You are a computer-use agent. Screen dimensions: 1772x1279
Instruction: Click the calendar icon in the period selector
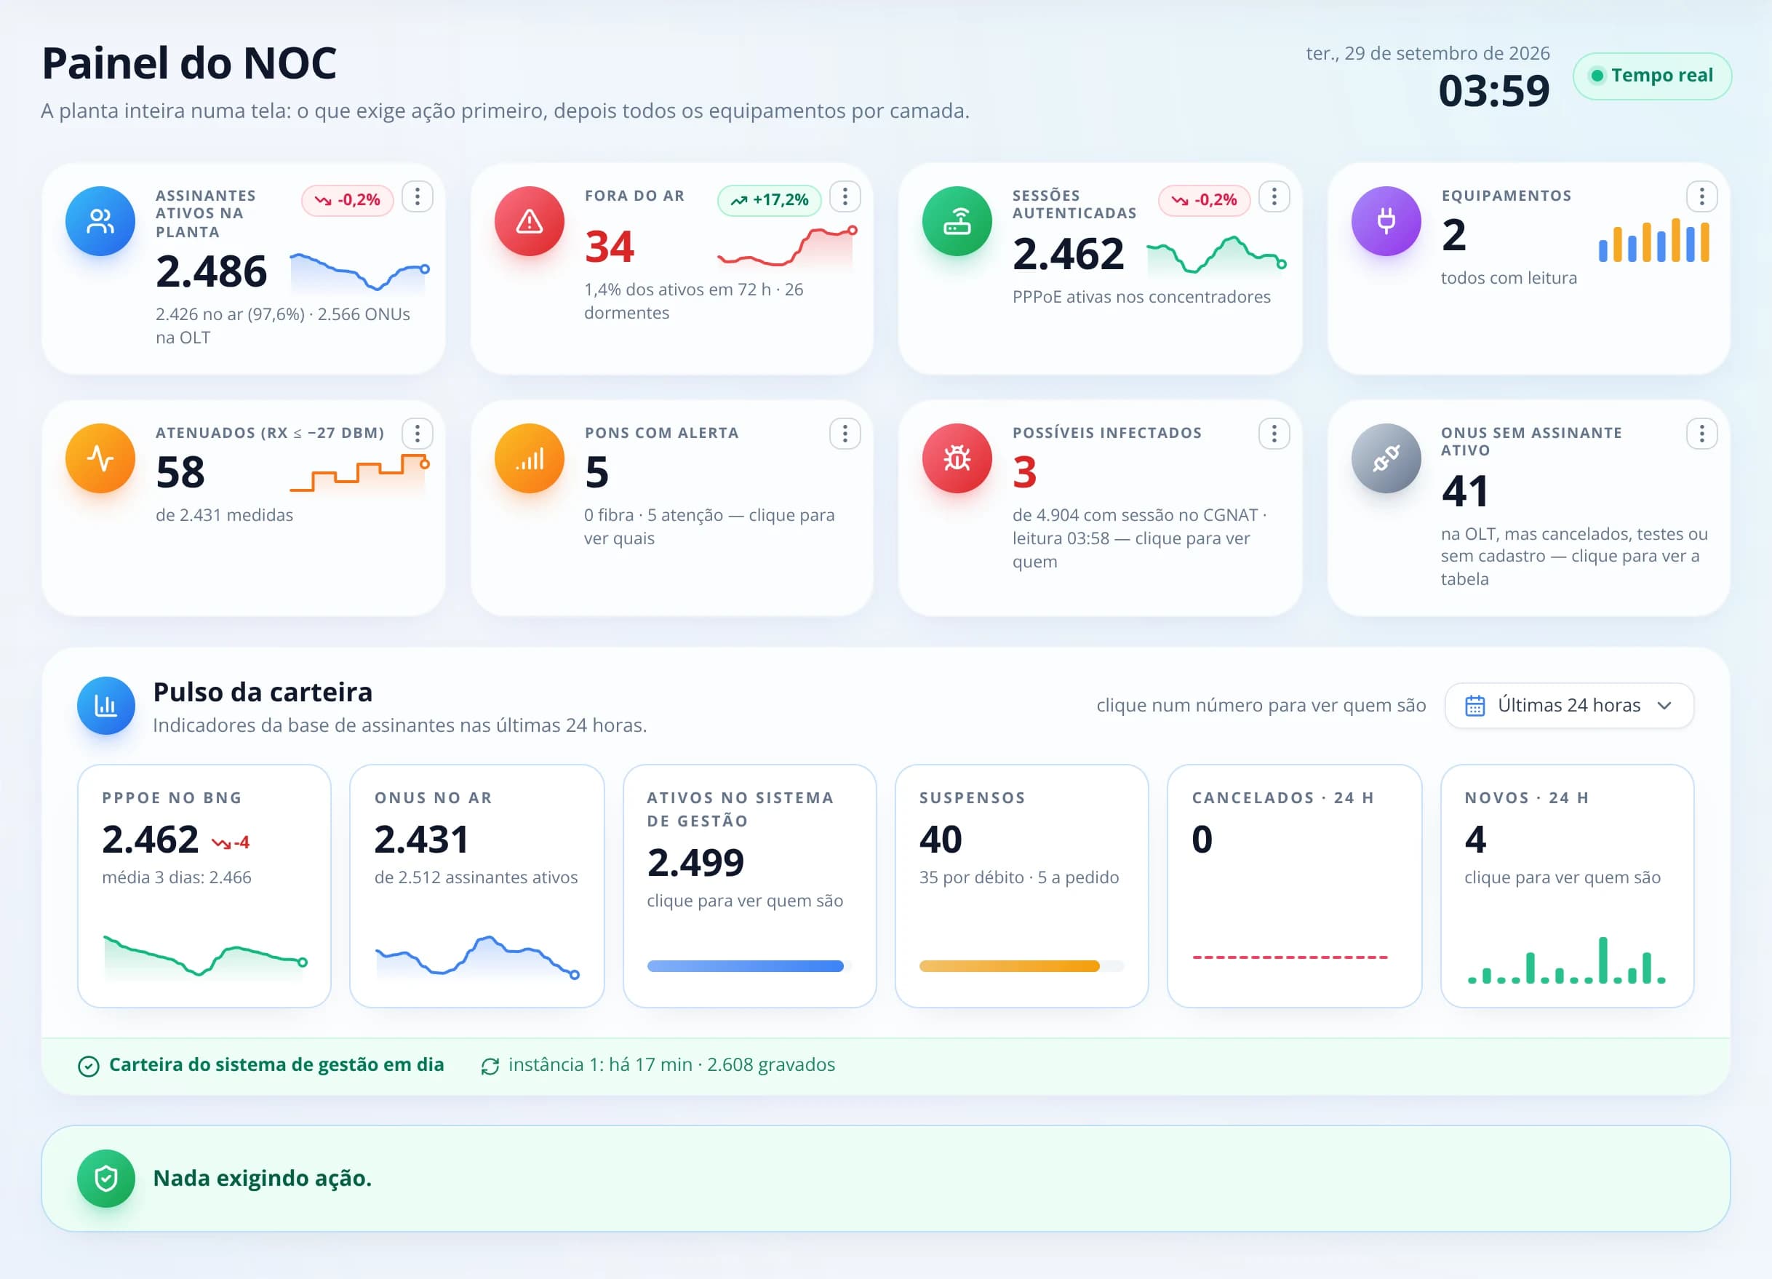[1474, 706]
